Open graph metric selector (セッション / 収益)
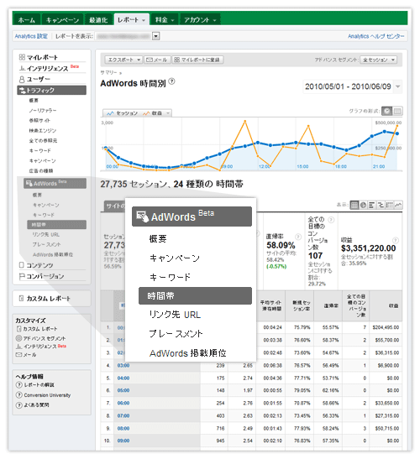420x459 pixels. (x=137, y=113)
